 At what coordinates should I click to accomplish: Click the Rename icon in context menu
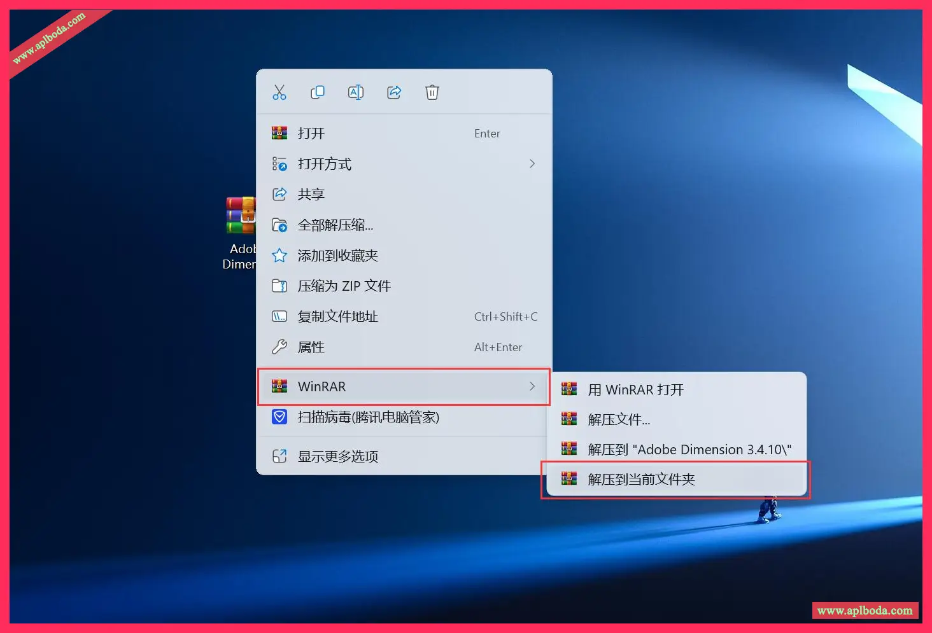[355, 92]
